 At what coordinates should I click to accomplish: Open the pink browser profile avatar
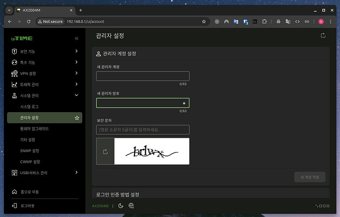(321, 22)
